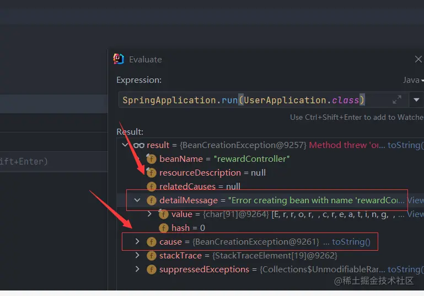Select the beanName = "rewardController" row
The height and width of the screenshot is (296, 424).
click(x=224, y=159)
